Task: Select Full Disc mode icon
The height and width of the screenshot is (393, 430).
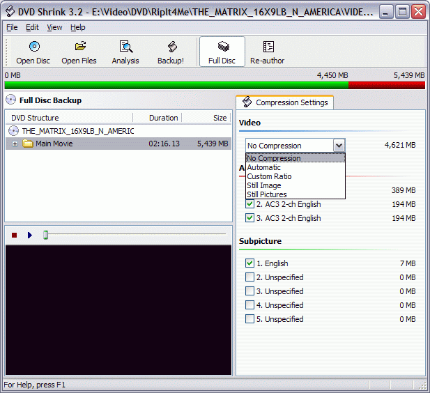Action: [222, 47]
